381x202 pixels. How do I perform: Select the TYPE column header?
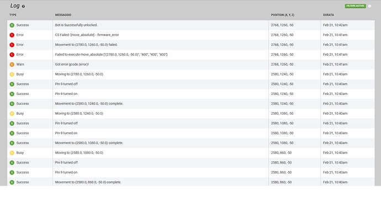click(13, 15)
